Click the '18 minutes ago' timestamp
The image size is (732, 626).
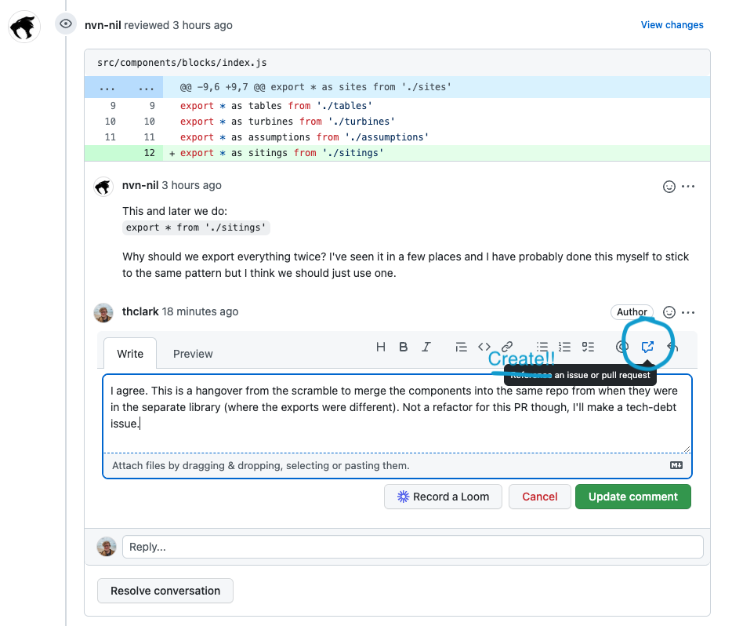pyautogui.click(x=200, y=311)
